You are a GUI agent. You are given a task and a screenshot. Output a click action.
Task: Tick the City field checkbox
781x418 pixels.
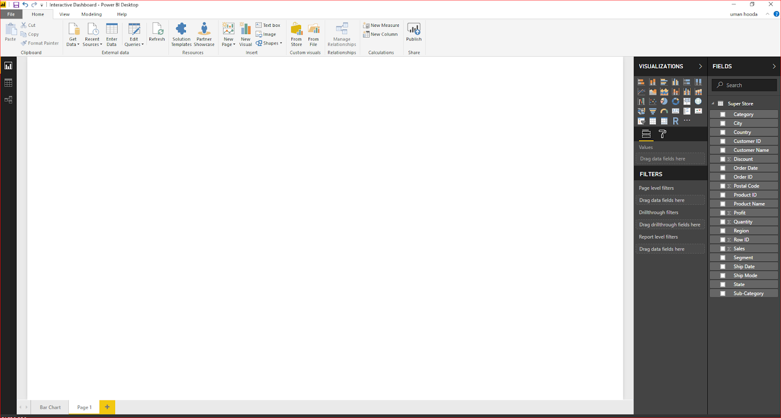click(723, 124)
